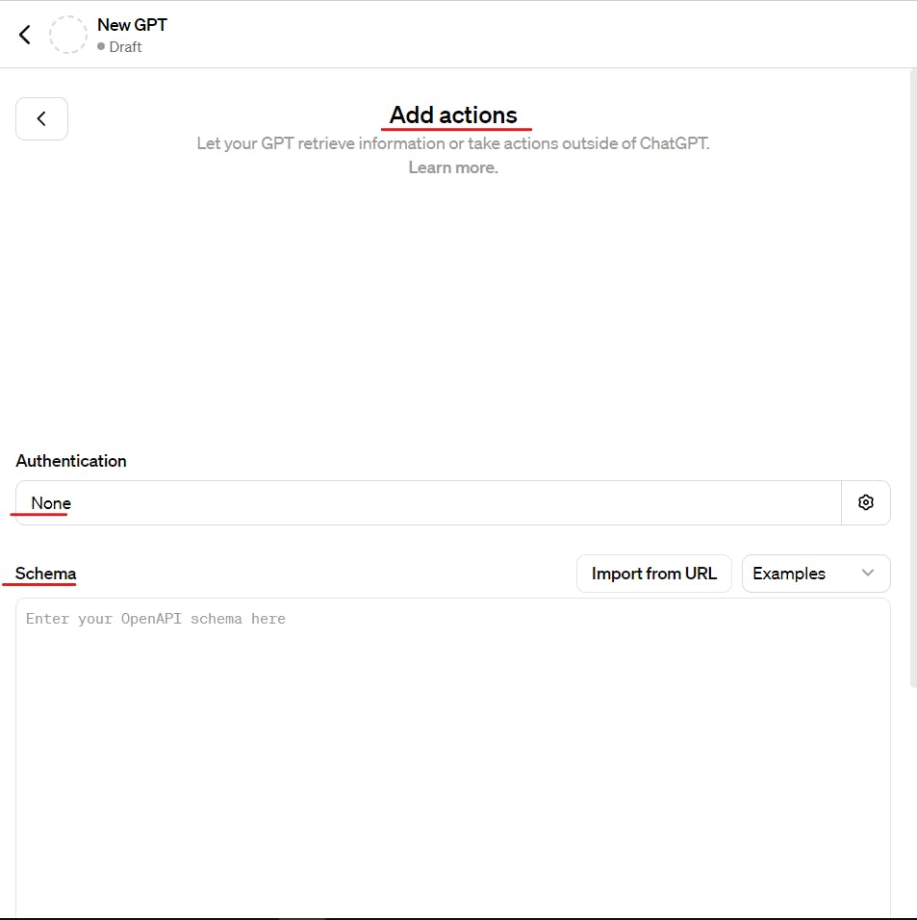Open the Learn more link
The height and width of the screenshot is (920, 917).
453,167
